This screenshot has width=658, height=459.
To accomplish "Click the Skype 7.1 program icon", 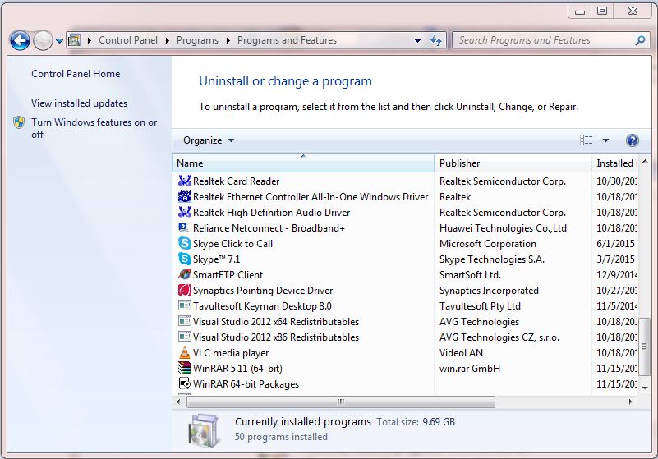I will click(185, 259).
